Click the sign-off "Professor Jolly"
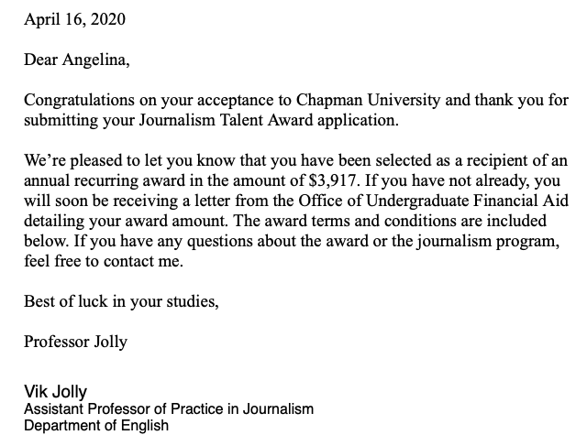 coord(75,342)
